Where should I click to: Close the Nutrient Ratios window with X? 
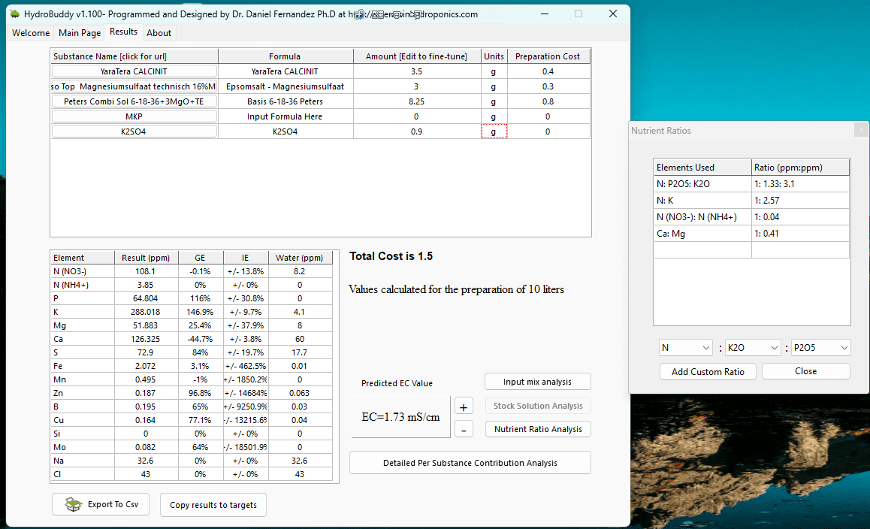pyautogui.click(x=860, y=130)
